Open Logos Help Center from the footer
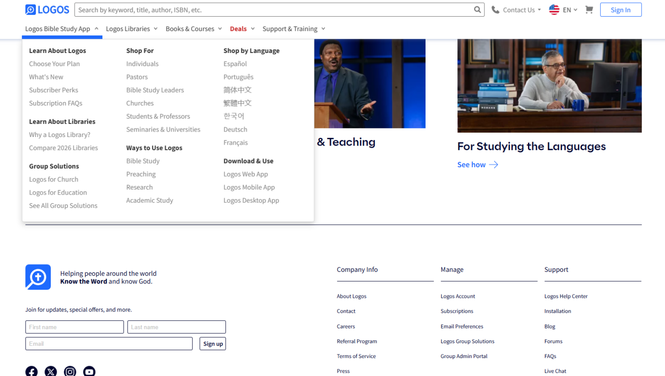The height and width of the screenshot is (376, 665). 566,296
